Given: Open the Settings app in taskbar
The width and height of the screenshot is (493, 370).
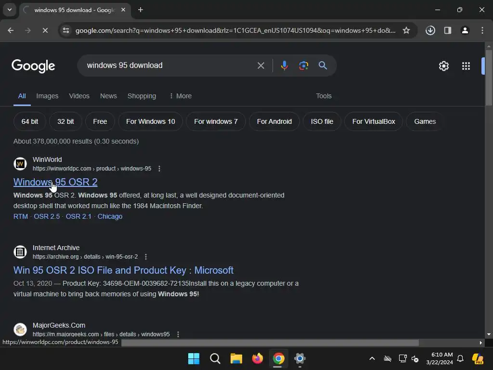Looking at the screenshot, I should pos(300,358).
